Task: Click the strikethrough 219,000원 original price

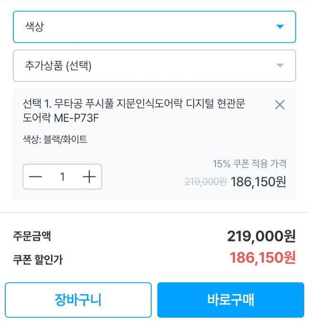Action: coord(205,182)
